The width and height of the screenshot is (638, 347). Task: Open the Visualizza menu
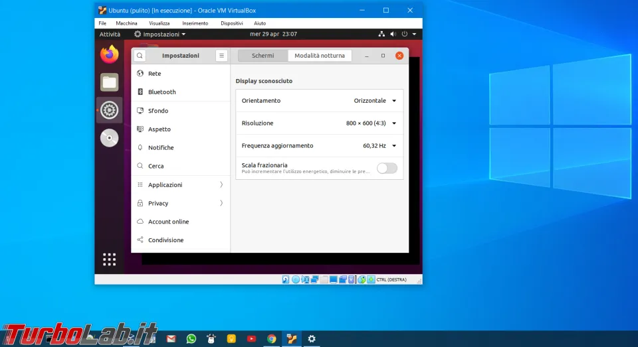click(159, 23)
